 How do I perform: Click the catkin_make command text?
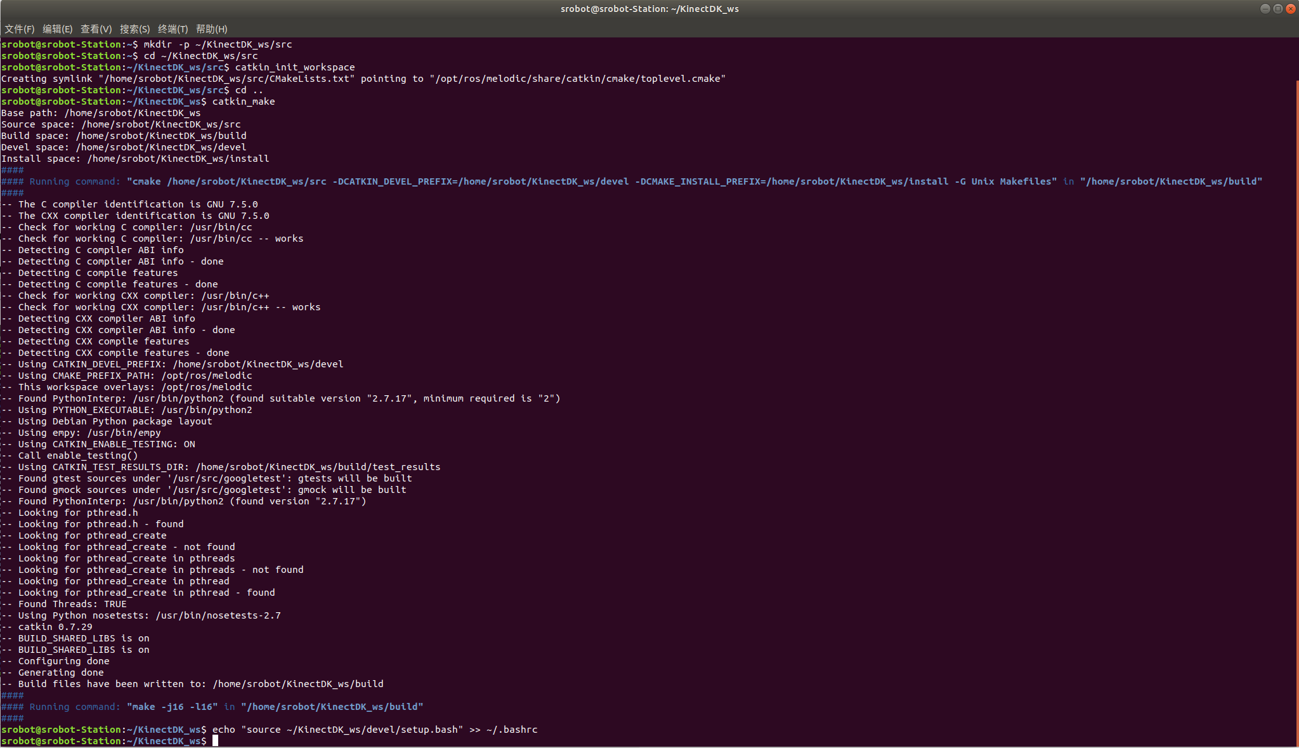point(244,102)
